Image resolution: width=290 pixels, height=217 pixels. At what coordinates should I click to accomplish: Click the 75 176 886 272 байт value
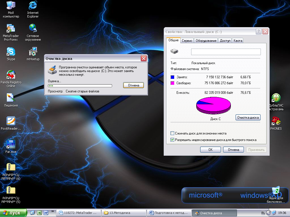click(219, 83)
